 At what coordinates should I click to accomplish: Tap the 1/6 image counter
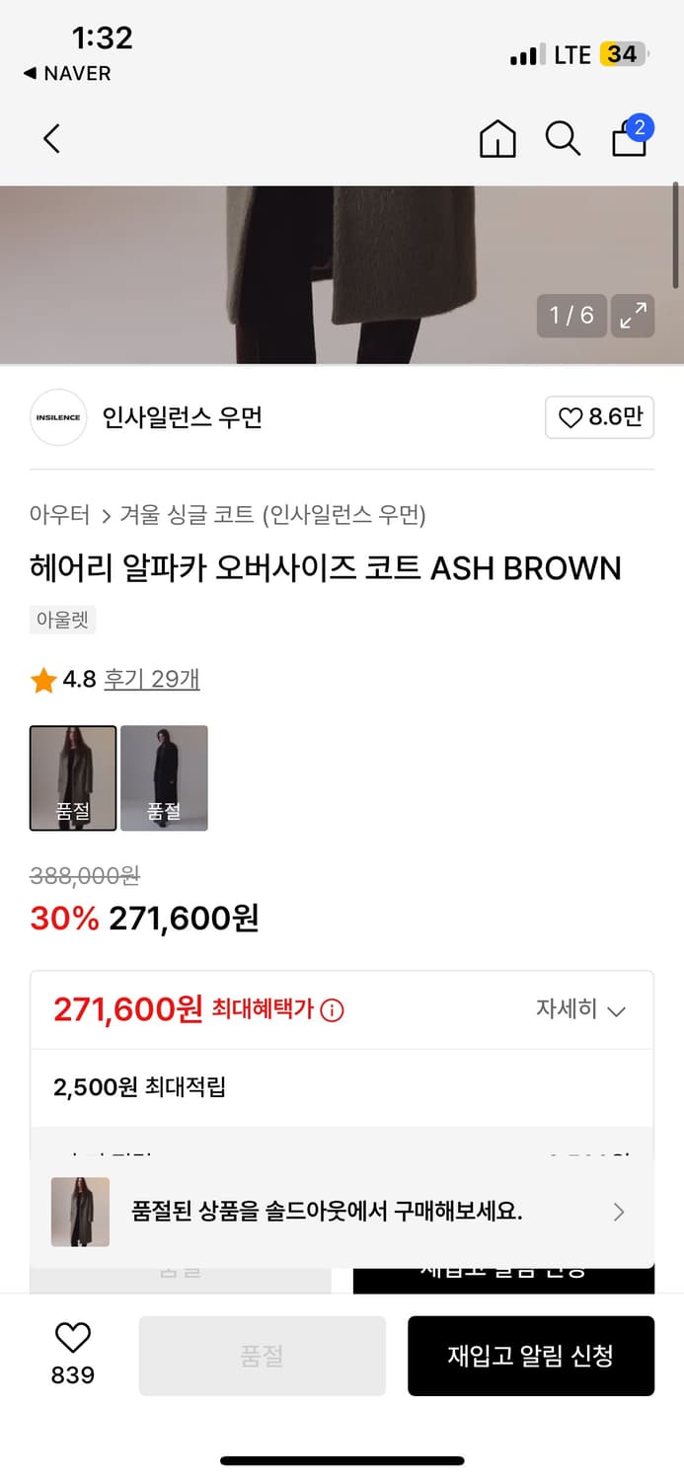(571, 316)
